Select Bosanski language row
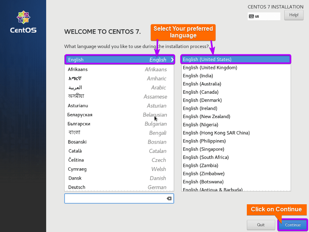309x232 pixels. 119,142
